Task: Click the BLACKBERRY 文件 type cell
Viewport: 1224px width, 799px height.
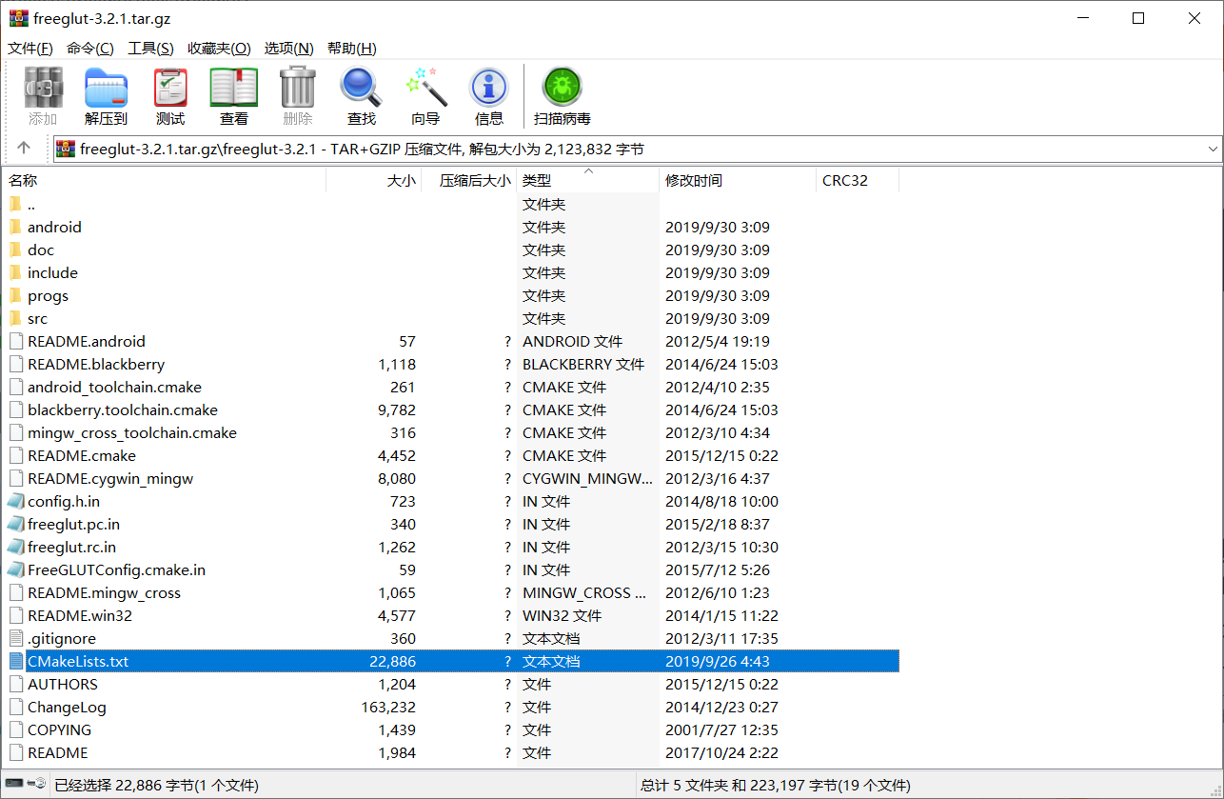Action: click(x=583, y=364)
